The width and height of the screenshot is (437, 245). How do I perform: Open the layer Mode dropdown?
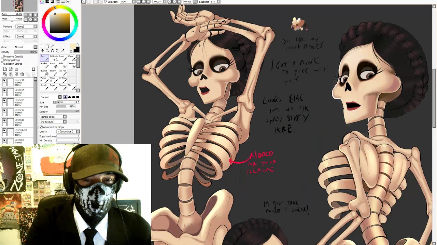pos(26,47)
